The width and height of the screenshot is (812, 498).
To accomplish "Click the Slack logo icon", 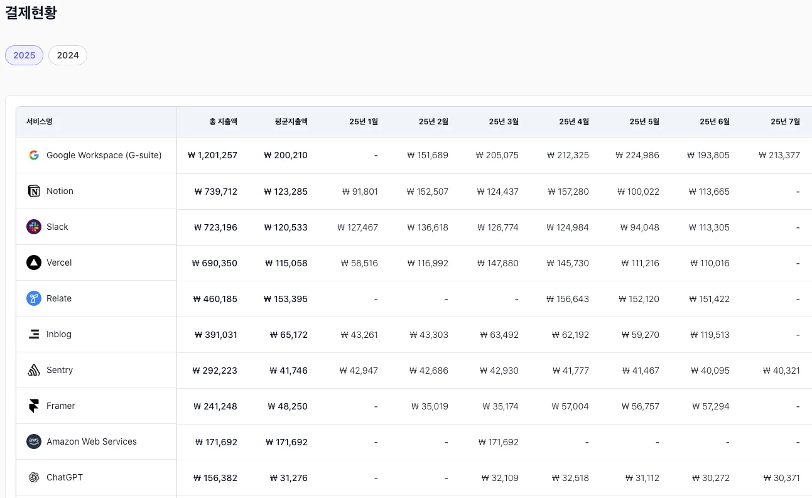I will [x=34, y=227].
